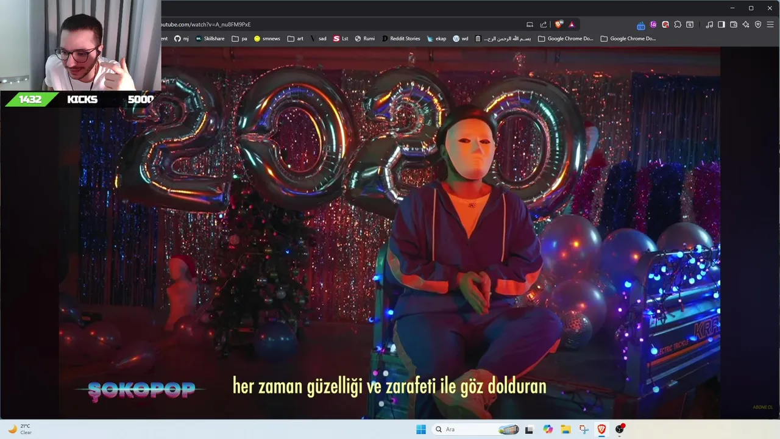Click the ABONE OL subscribe watermark
This screenshot has width=780, height=439.
762,407
